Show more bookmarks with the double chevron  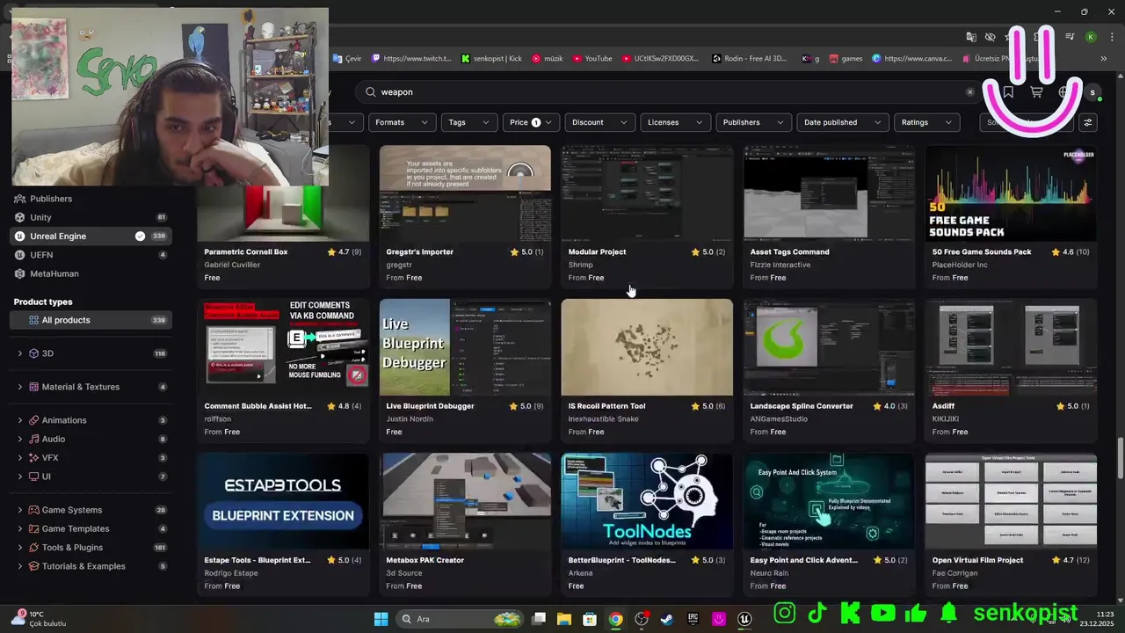tap(1104, 59)
